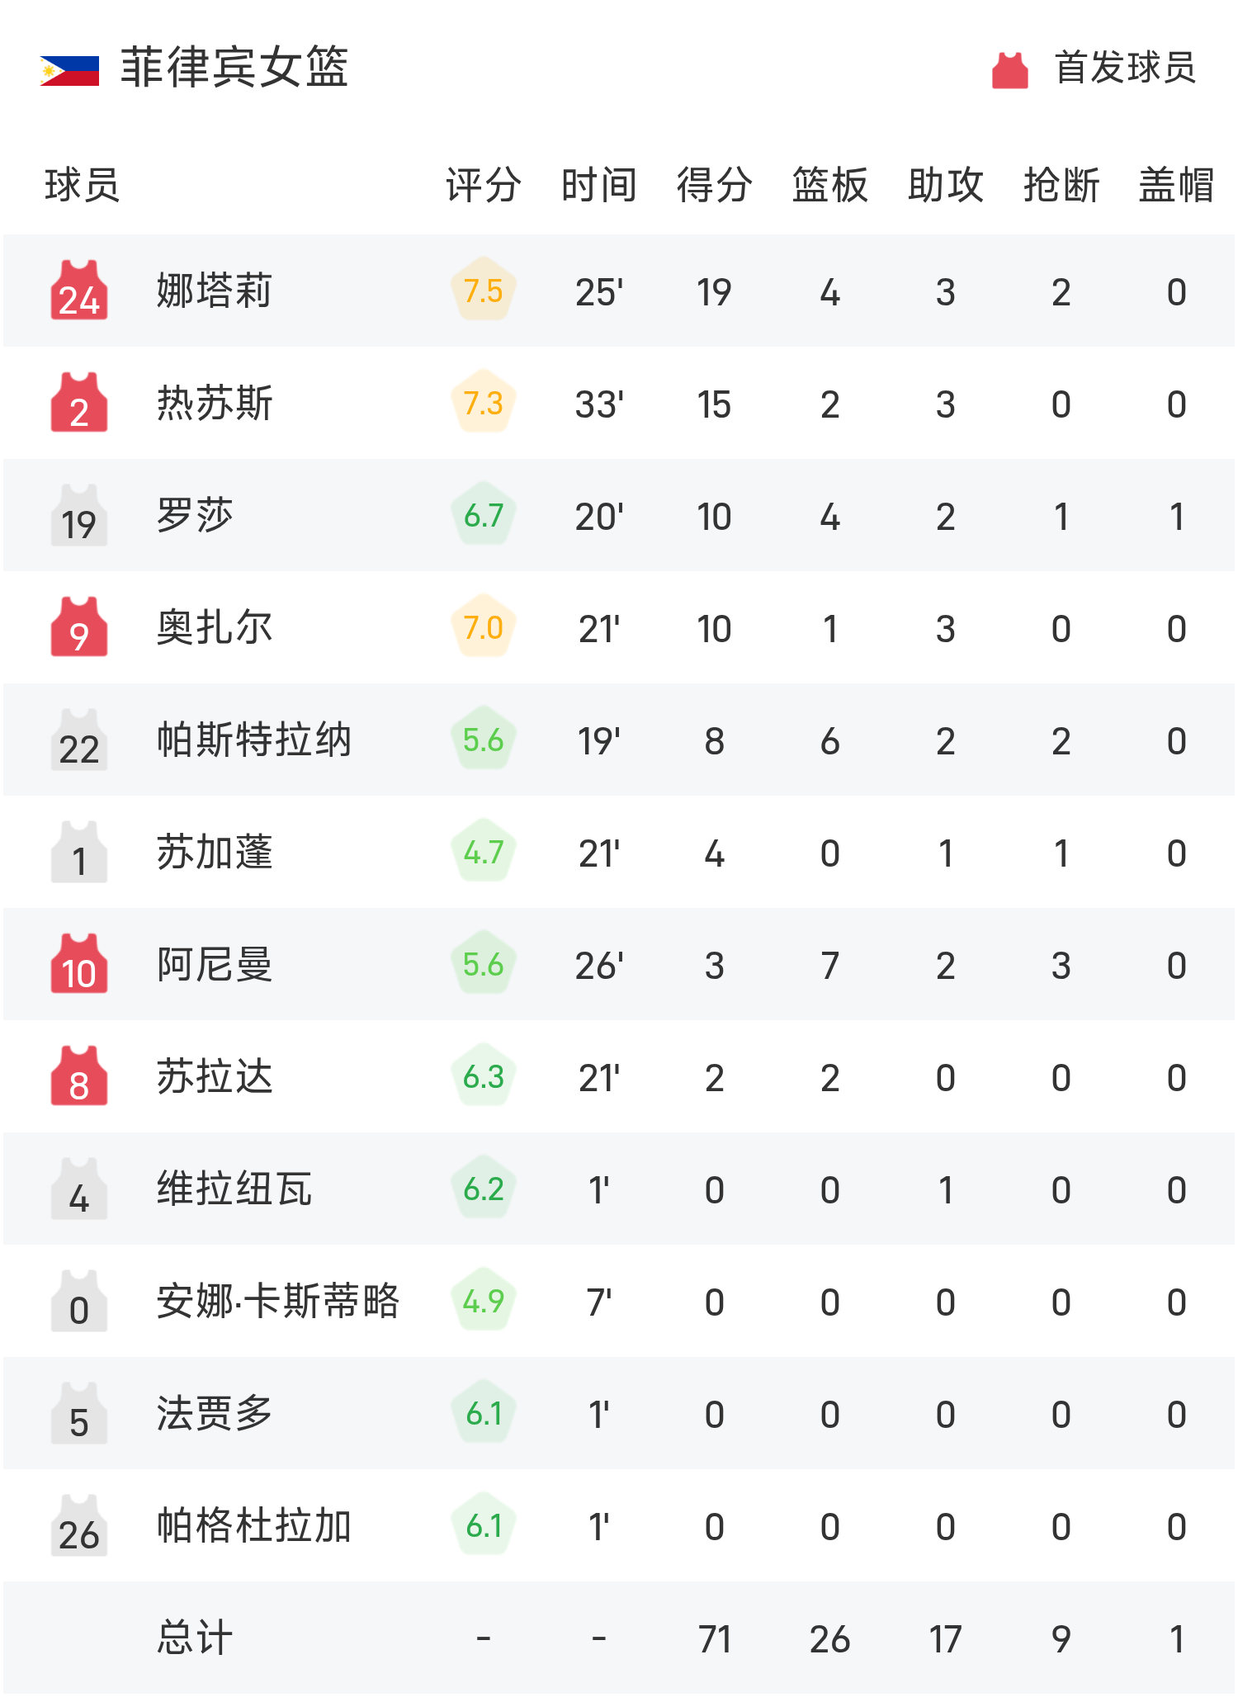Select jersey number 24 icon
Image resolution: width=1238 pixels, height=1697 pixels.
pyautogui.click(x=79, y=291)
